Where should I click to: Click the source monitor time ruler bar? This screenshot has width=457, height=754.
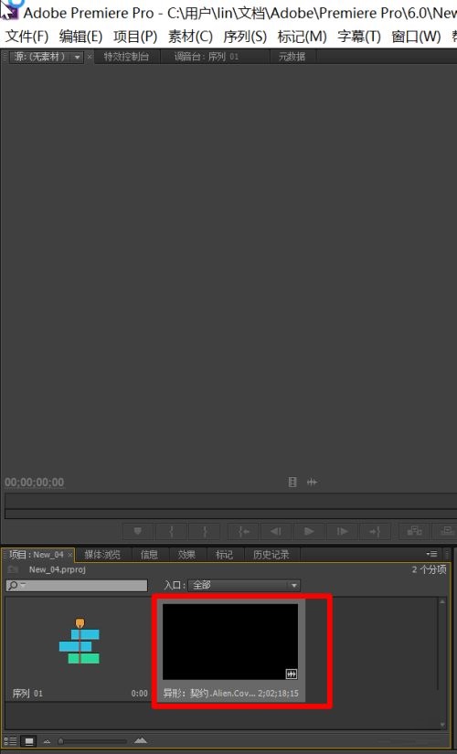[x=231, y=501]
